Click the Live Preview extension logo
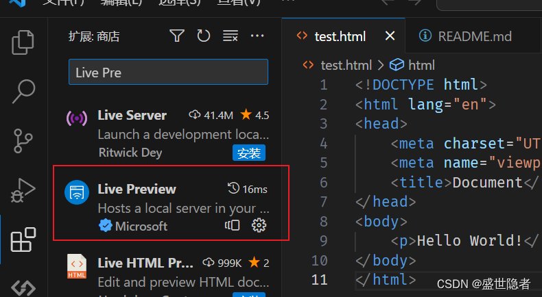 [x=77, y=192]
